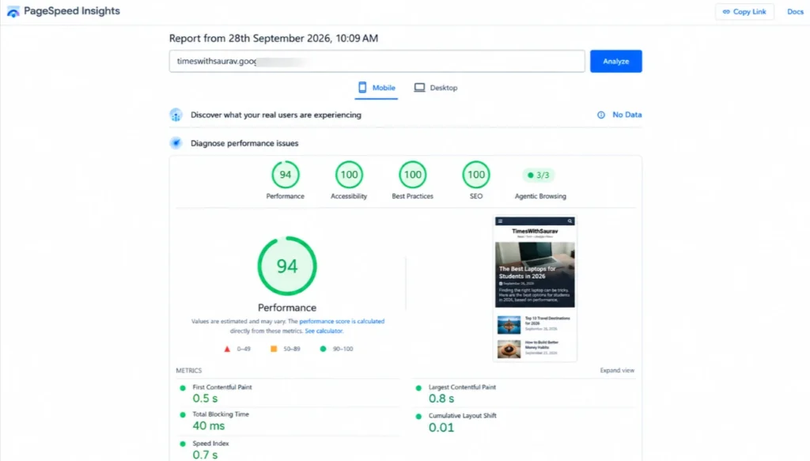Click the green dot beside First Contentful Paint
810x461 pixels.
[x=183, y=387]
